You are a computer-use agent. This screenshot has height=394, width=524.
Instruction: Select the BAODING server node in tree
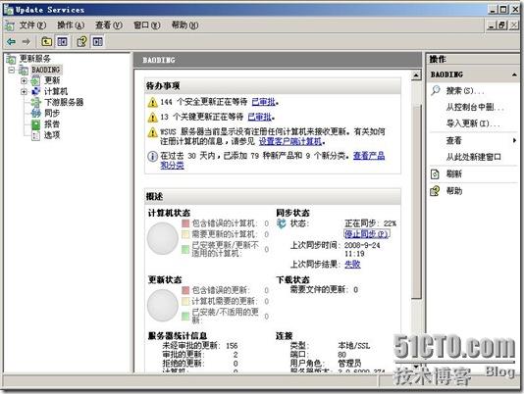[x=45, y=70]
